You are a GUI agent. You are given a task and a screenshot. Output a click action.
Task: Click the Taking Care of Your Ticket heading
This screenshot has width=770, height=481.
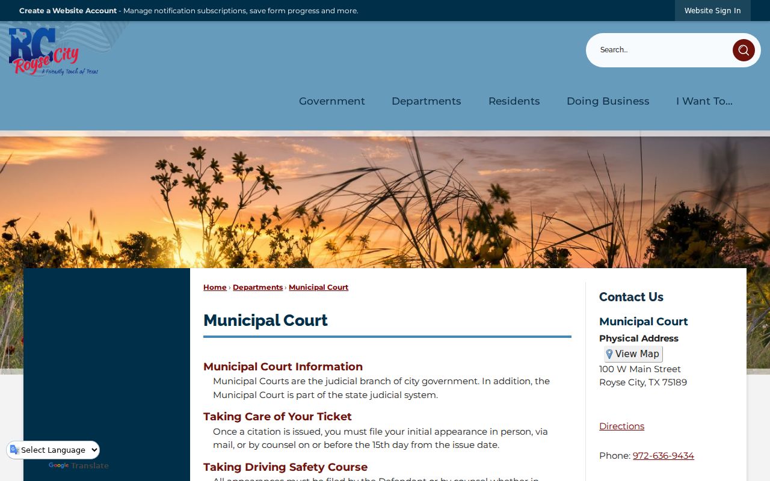coord(277,417)
